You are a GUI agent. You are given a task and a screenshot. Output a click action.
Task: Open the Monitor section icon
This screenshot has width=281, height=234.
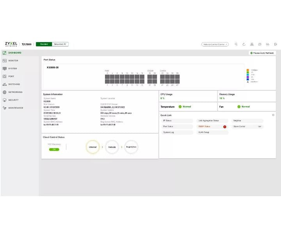[x=4, y=61]
